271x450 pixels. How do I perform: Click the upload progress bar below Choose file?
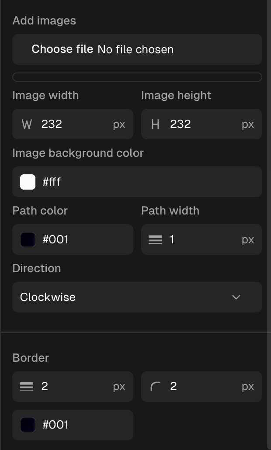(x=137, y=77)
